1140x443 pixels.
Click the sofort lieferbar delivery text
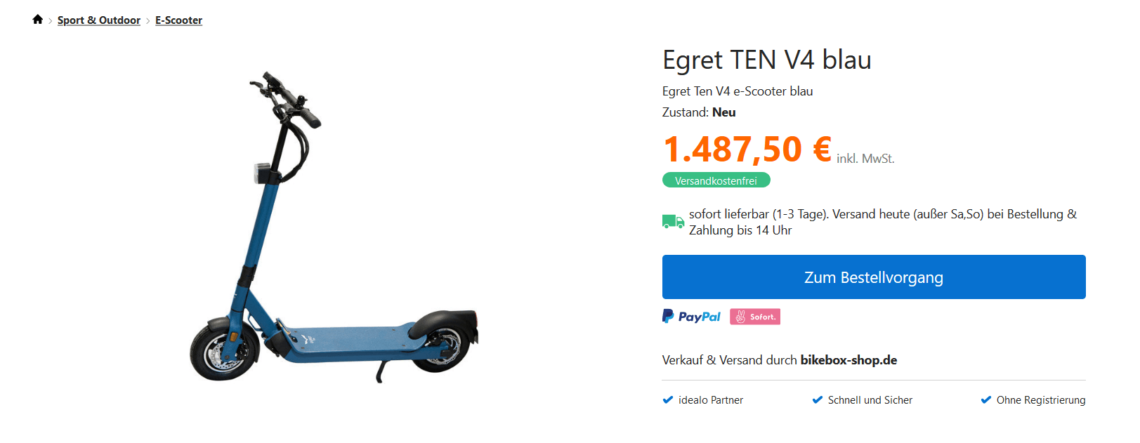point(882,222)
